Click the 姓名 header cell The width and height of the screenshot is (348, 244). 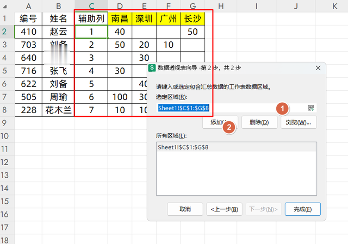(58, 18)
